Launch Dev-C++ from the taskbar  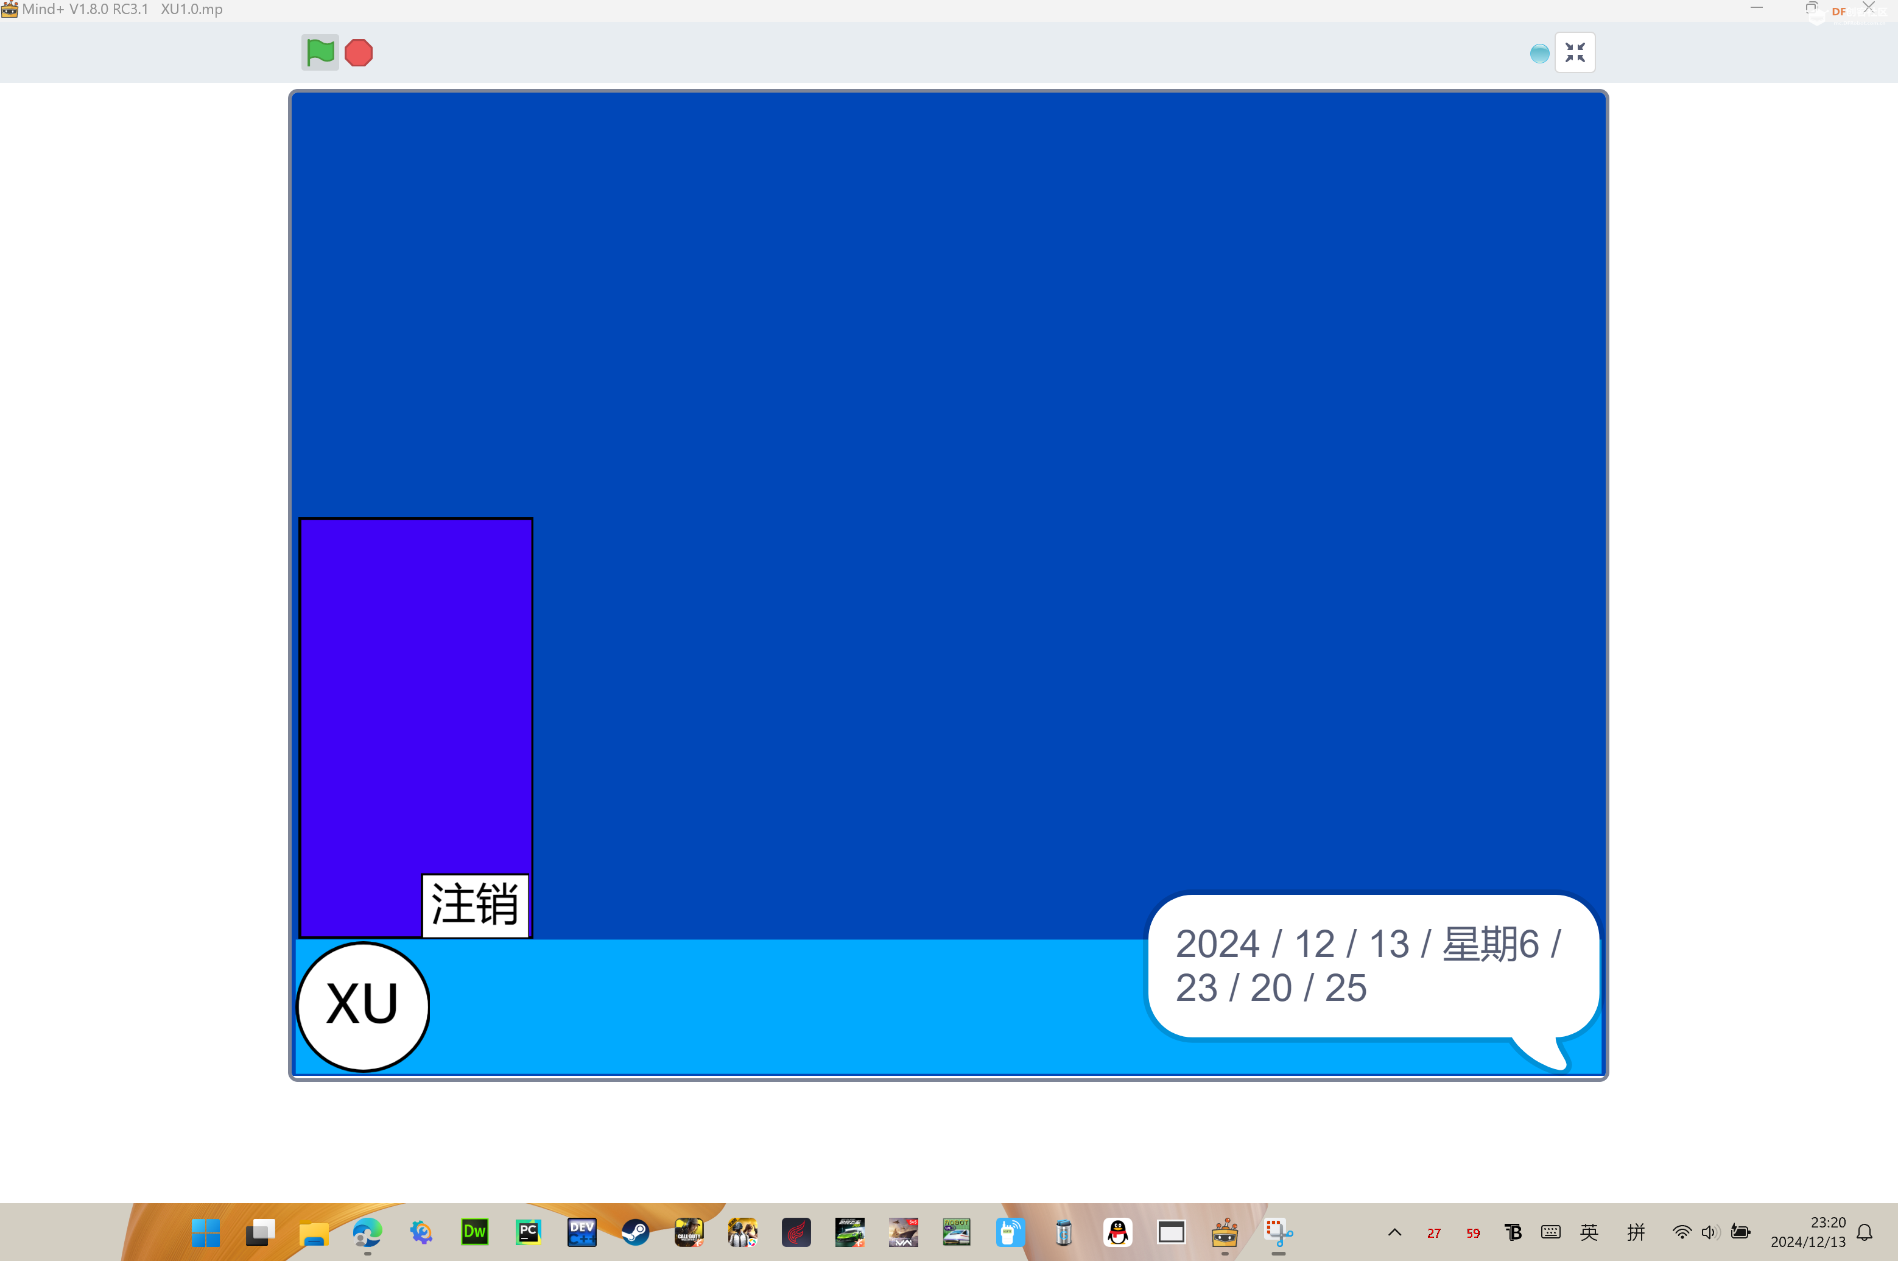(582, 1232)
